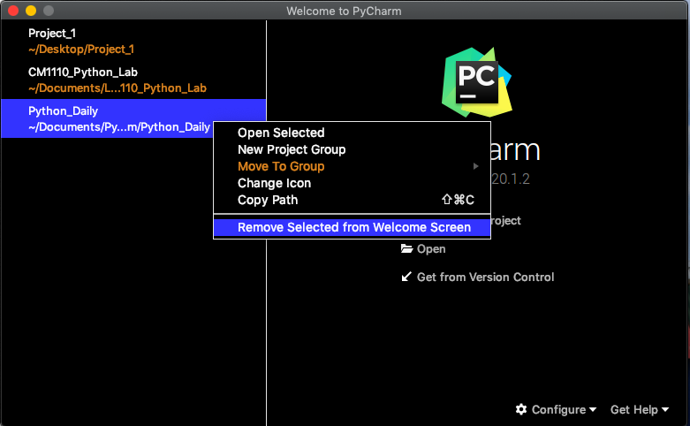Expand Move To Group submenu arrow
The width and height of the screenshot is (690, 426).
pyautogui.click(x=475, y=166)
